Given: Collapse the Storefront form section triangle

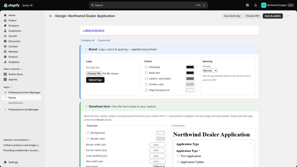Looking at the screenshot, I should (86, 107).
